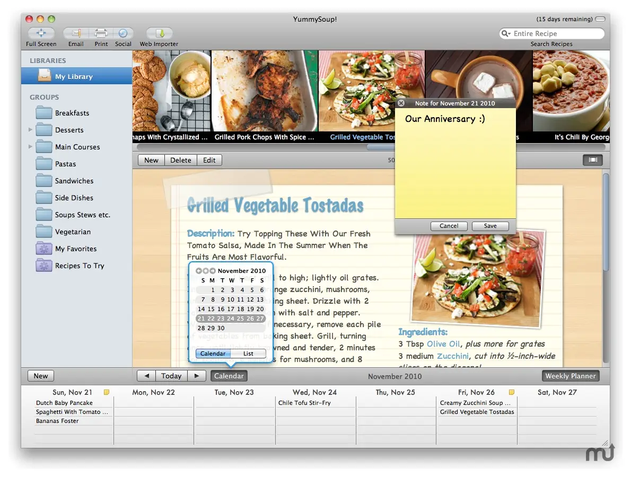Pick date 15 in the mini calendar

[211, 309]
